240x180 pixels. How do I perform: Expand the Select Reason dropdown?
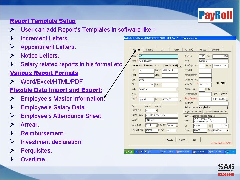point(227,99)
